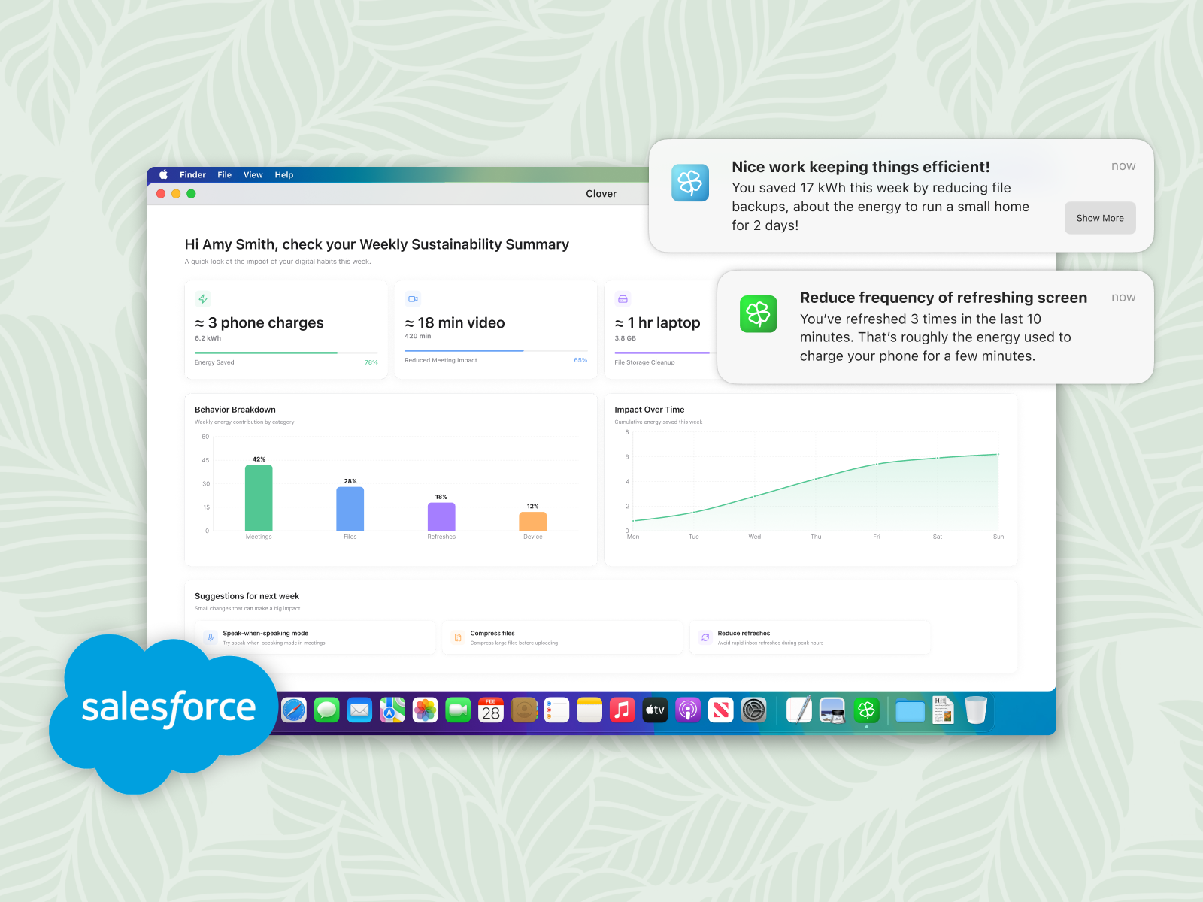Image resolution: width=1203 pixels, height=902 pixels.
Task: Click the storage drive icon on laptop card
Action: tap(623, 299)
